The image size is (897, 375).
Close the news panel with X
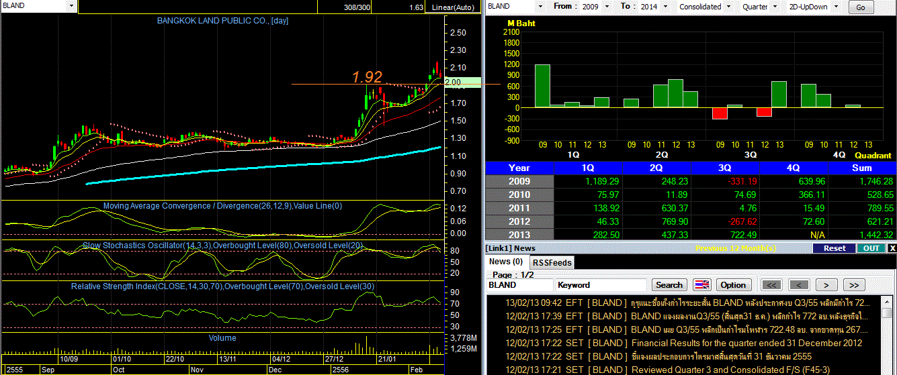tap(892, 248)
